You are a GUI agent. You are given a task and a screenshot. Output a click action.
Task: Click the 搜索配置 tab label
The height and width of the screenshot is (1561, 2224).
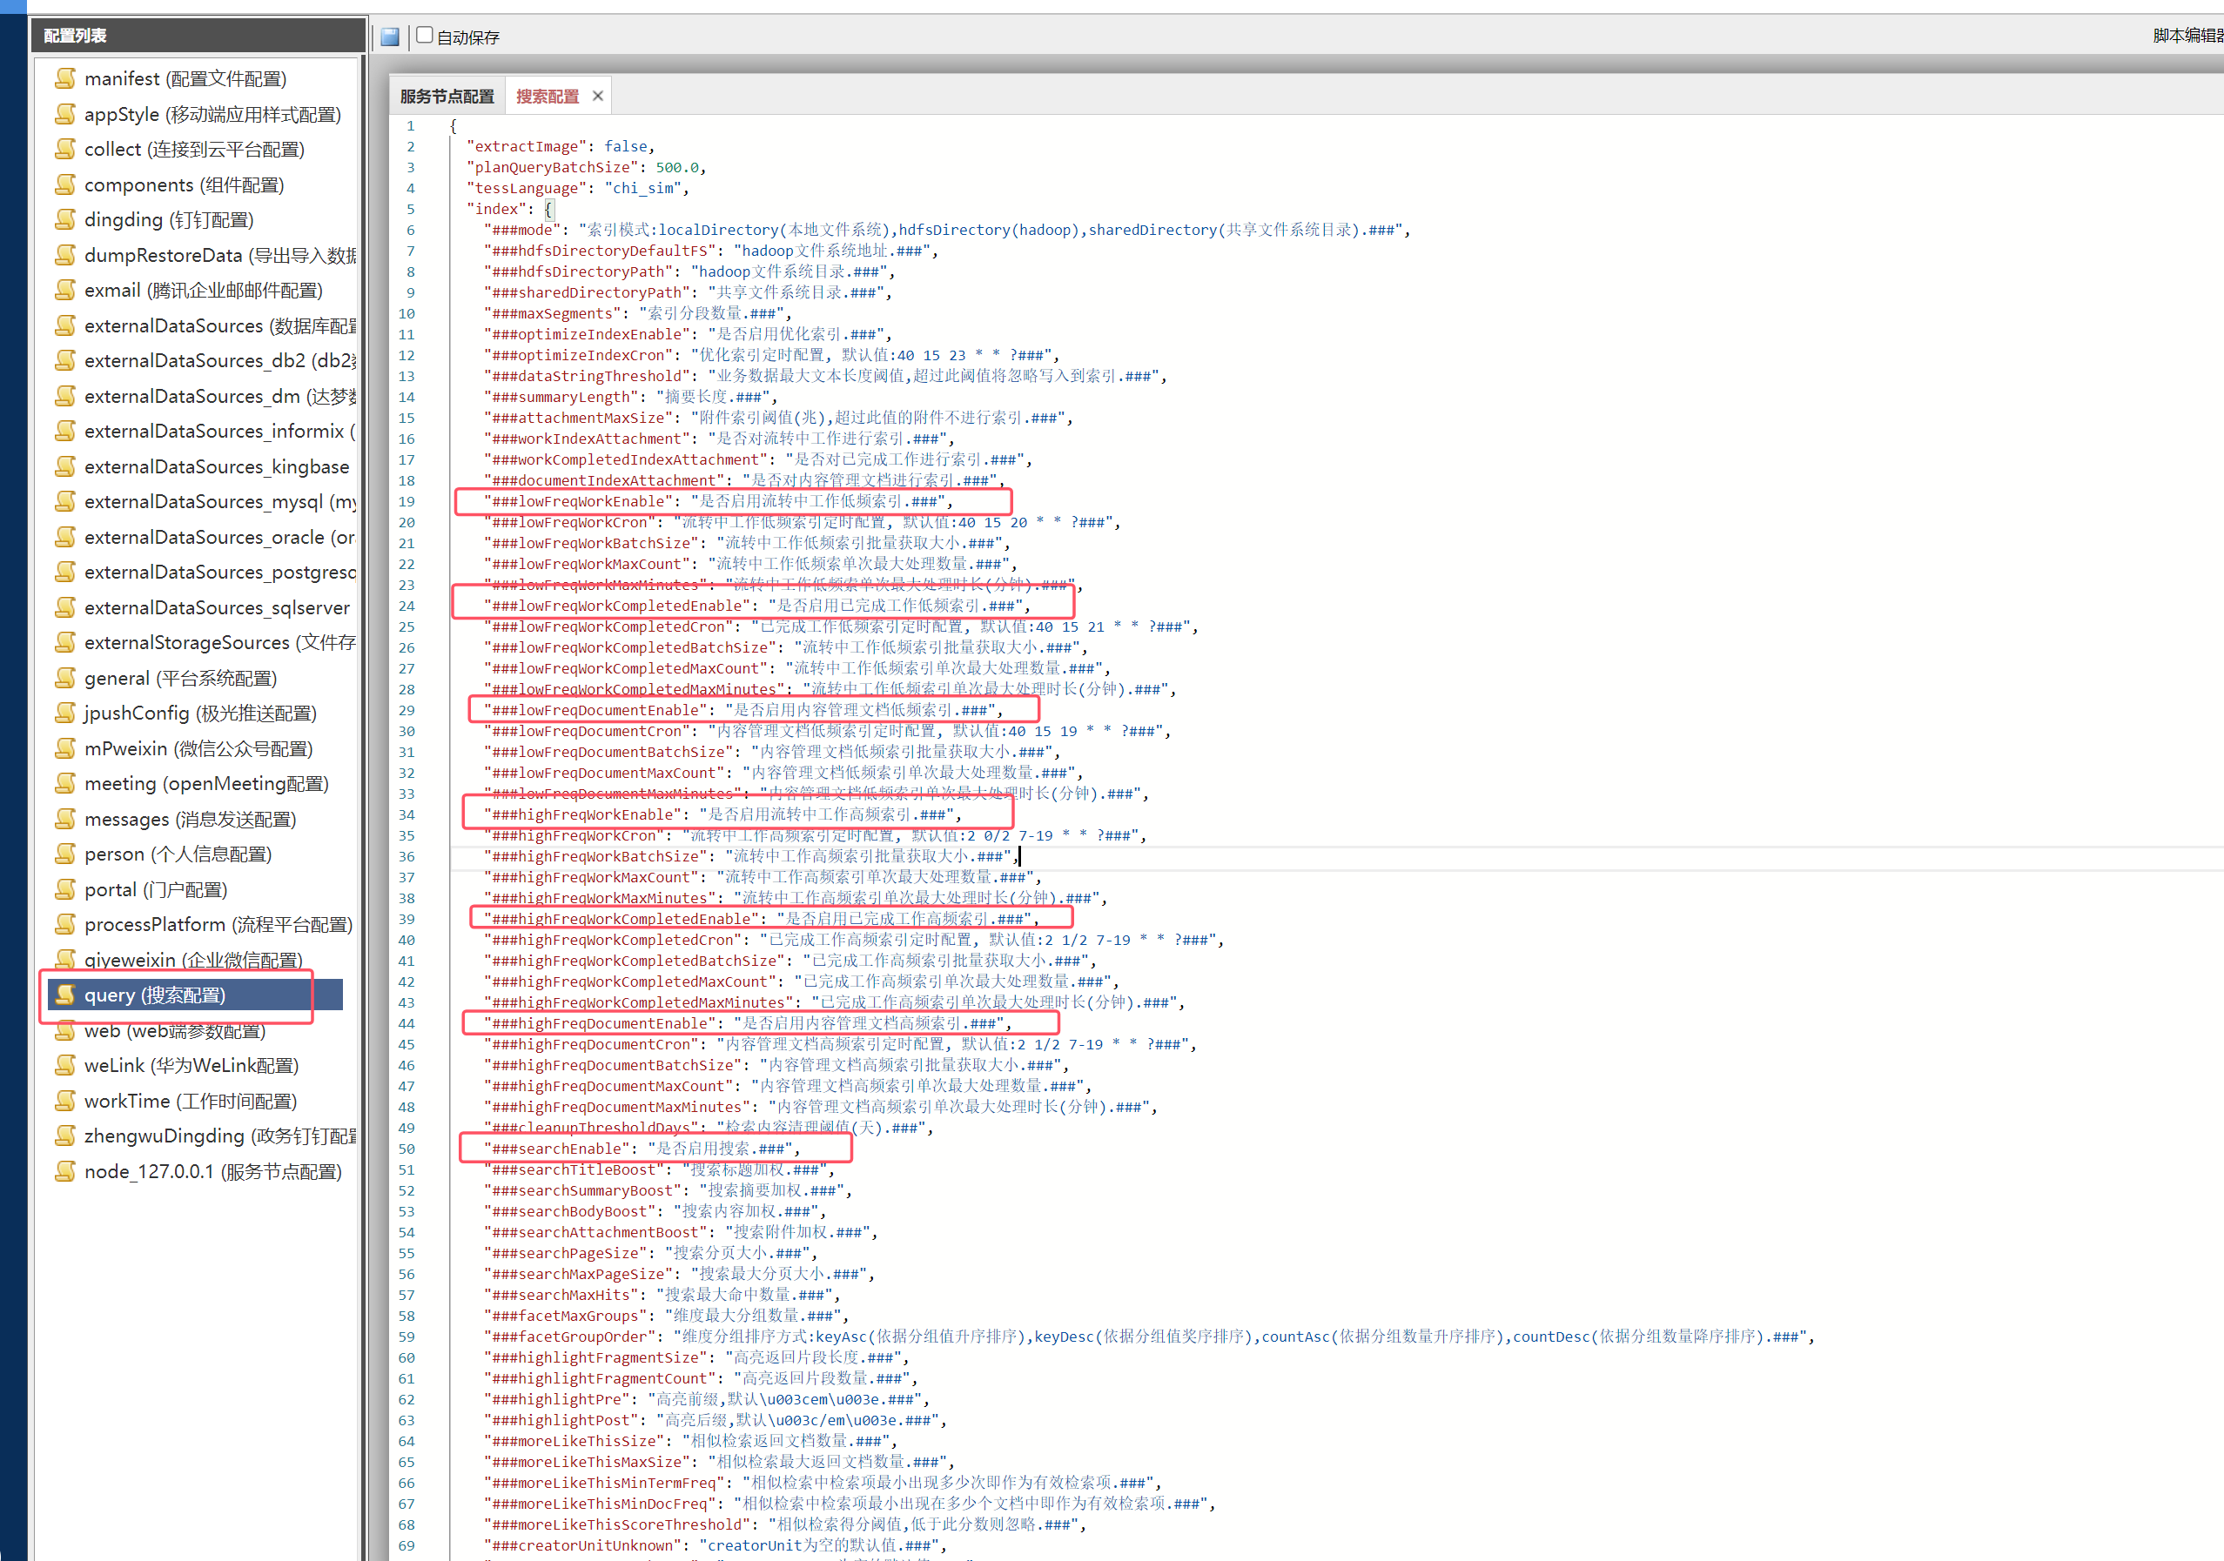(x=548, y=97)
